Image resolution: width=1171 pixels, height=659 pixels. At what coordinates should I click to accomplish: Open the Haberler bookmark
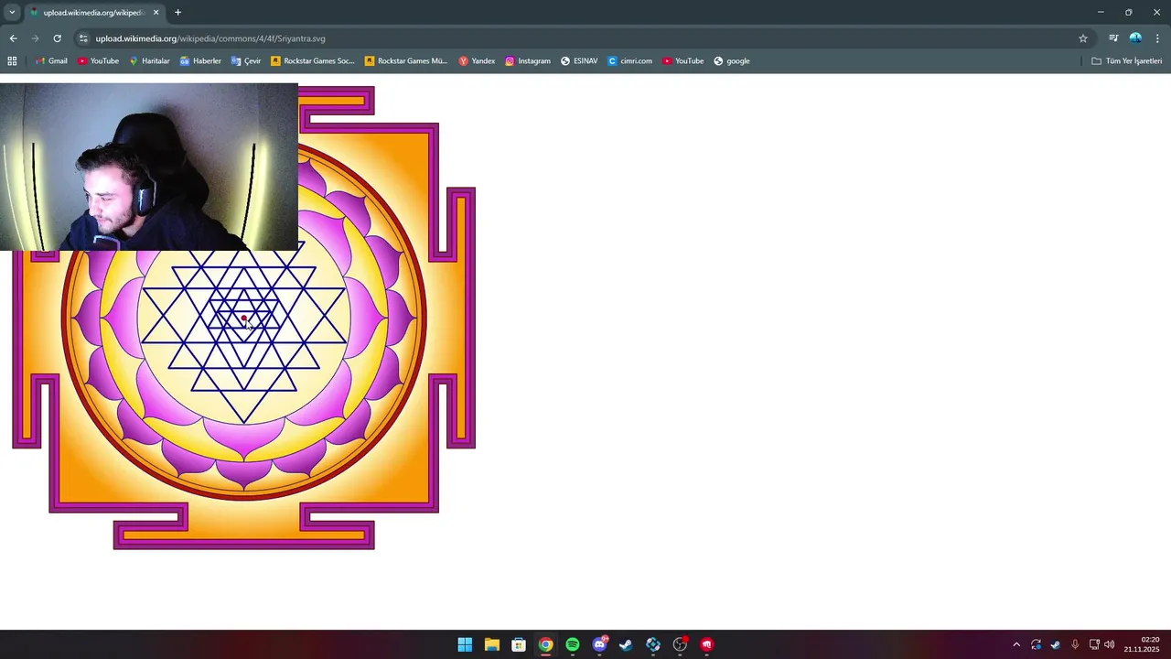200,61
